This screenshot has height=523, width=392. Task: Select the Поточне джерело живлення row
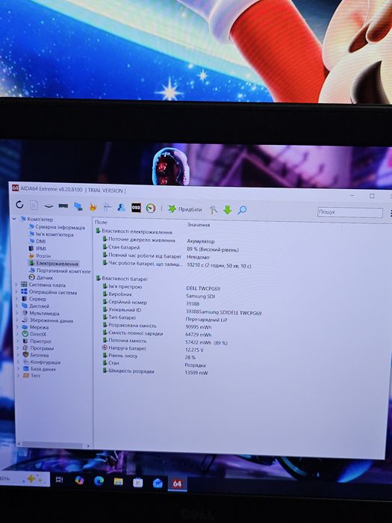click(139, 240)
